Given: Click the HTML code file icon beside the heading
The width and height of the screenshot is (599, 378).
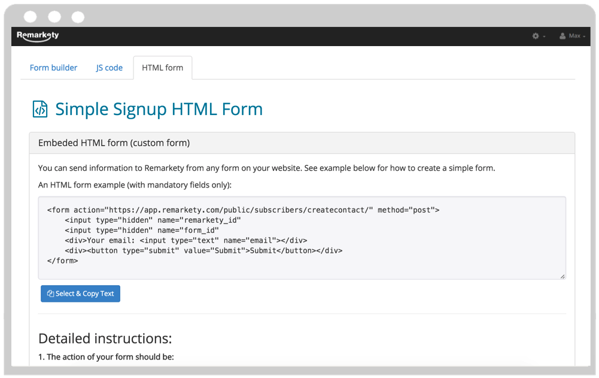Looking at the screenshot, I should 40,109.
